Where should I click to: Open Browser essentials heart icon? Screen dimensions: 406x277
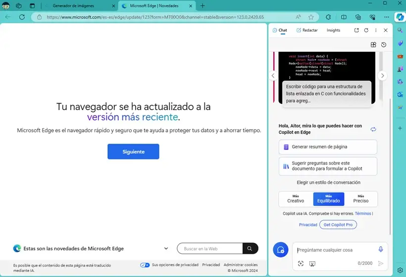(372, 17)
